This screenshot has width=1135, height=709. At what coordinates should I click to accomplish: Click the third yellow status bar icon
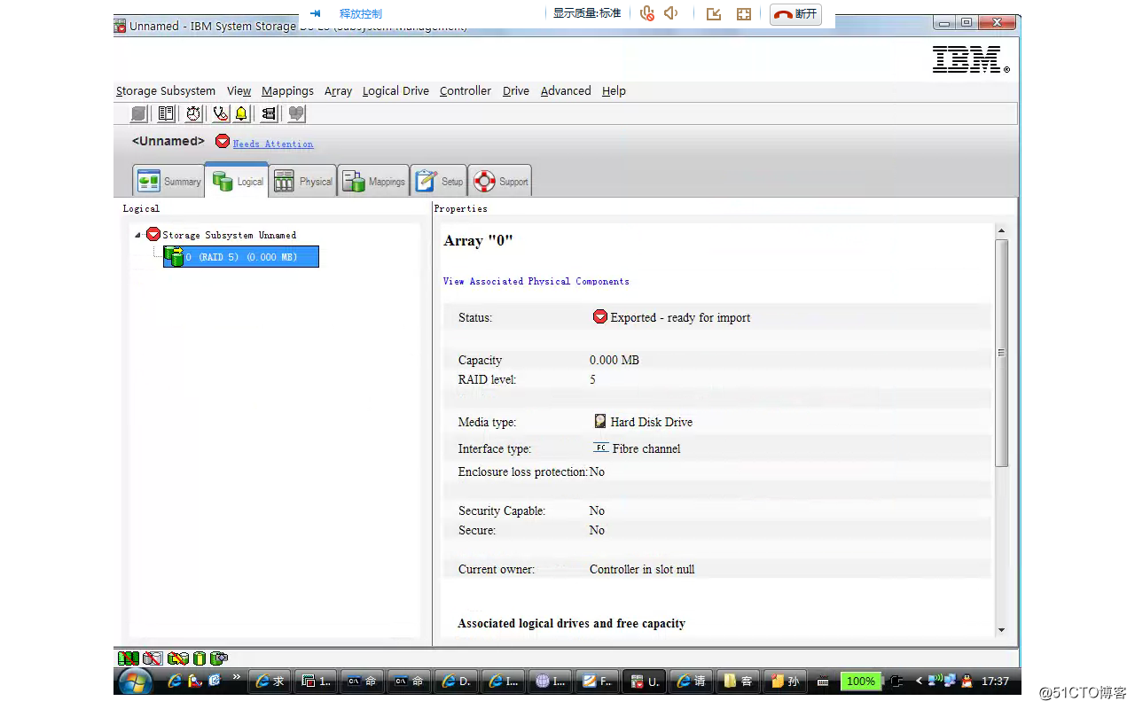(x=177, y=658)
